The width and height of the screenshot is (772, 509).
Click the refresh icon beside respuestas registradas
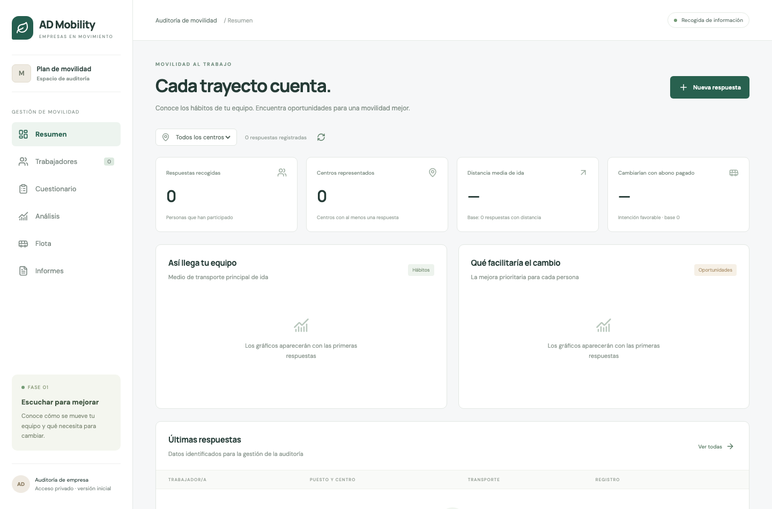(321, 137)
